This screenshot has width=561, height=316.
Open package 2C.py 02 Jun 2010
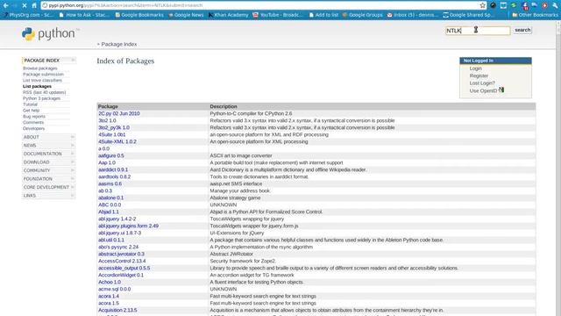coord(119,113)
